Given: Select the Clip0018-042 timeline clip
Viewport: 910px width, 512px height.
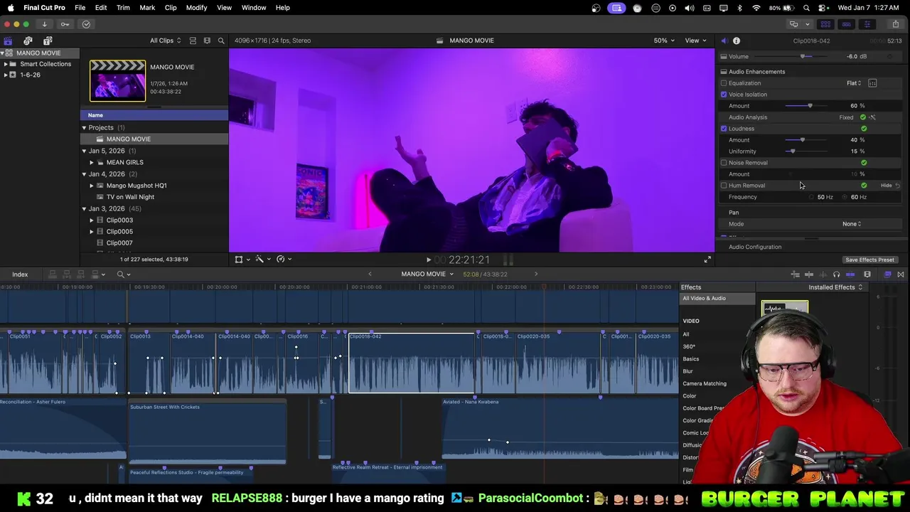Looking at the screenshot, I should (x=412, y=363).
